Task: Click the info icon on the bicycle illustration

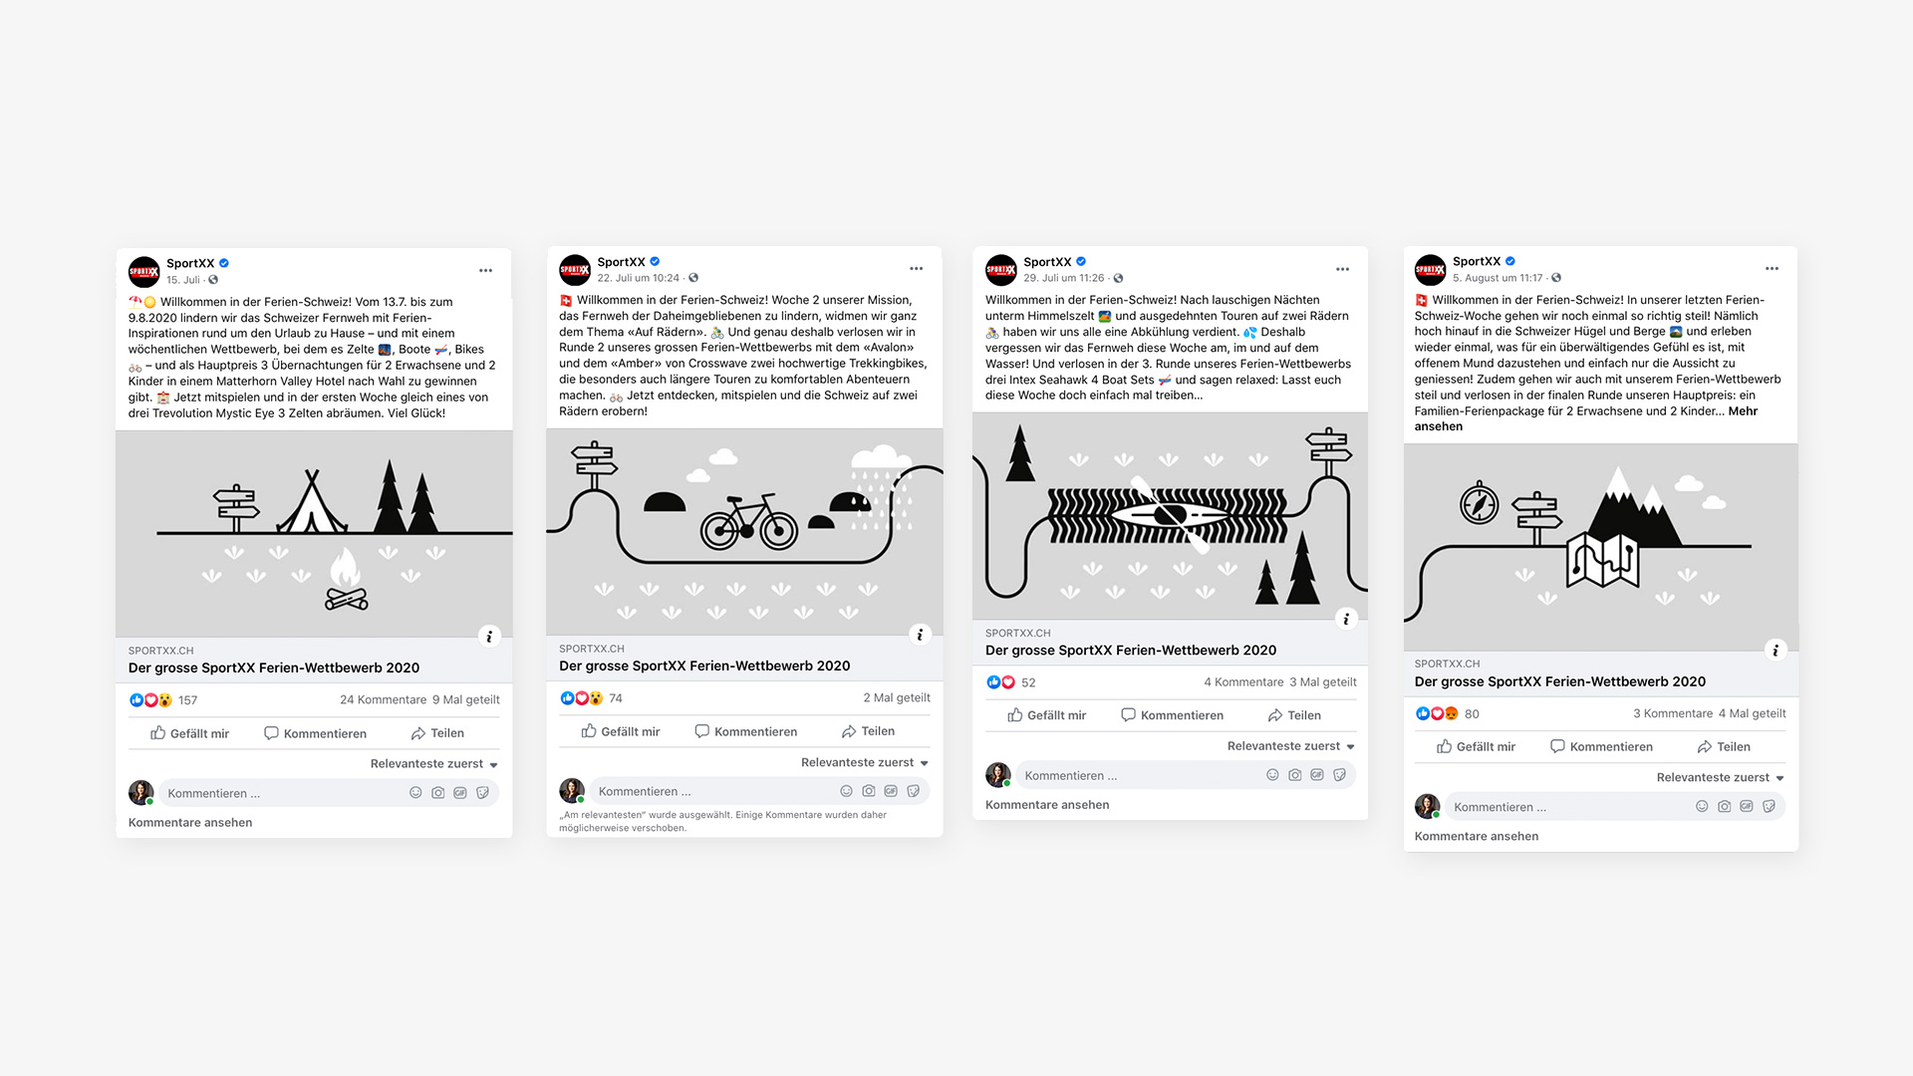Action: point(920,635)
